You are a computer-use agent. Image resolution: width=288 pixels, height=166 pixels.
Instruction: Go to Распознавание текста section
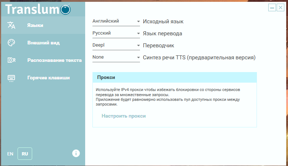coord(43,60)
